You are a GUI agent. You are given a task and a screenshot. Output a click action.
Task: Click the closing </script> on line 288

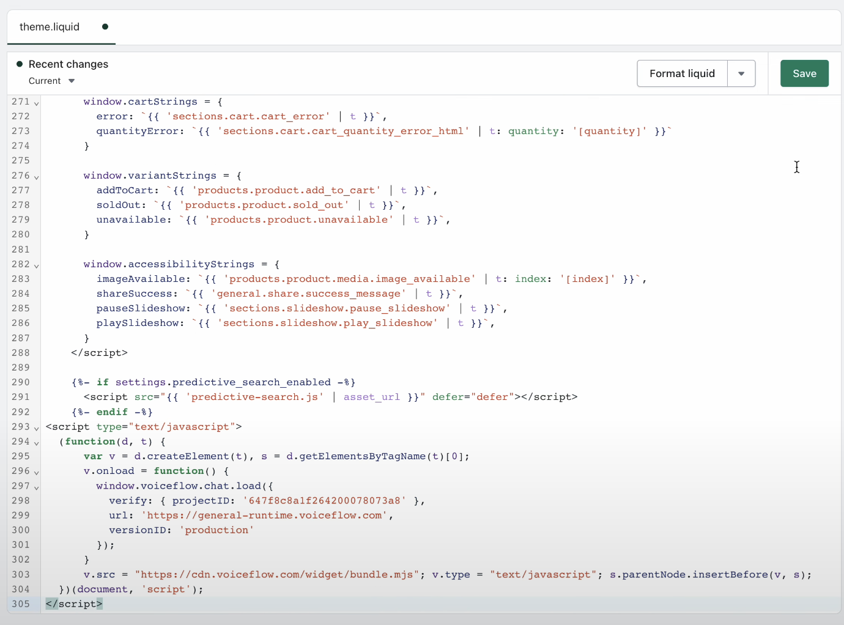[x=99, y=353]
